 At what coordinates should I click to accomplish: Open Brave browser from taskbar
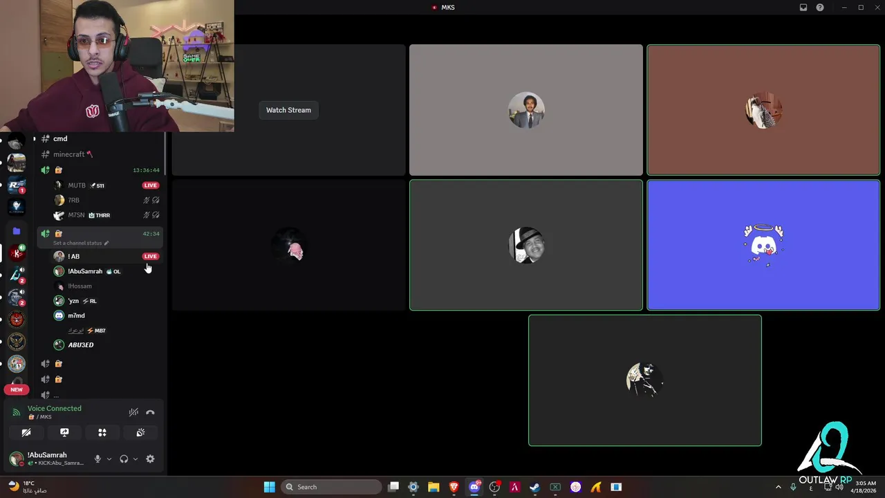454,487
